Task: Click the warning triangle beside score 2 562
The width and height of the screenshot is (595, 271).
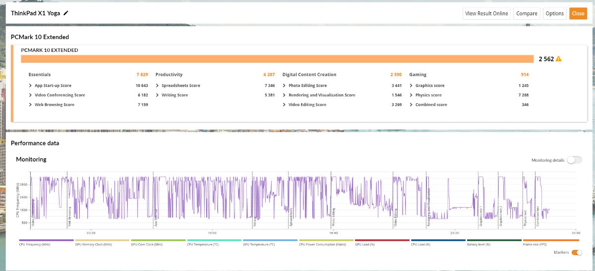Action: pos(558,59)
